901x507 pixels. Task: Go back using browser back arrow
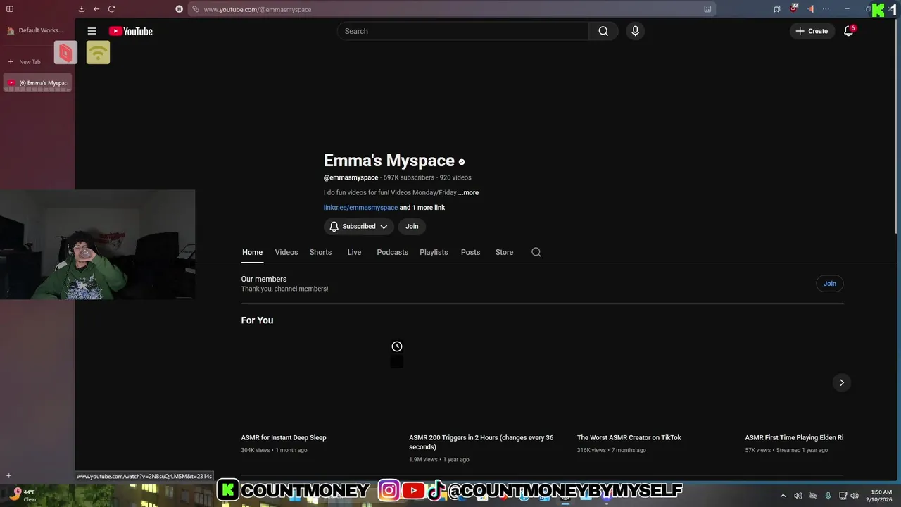(x=96, y=9)
